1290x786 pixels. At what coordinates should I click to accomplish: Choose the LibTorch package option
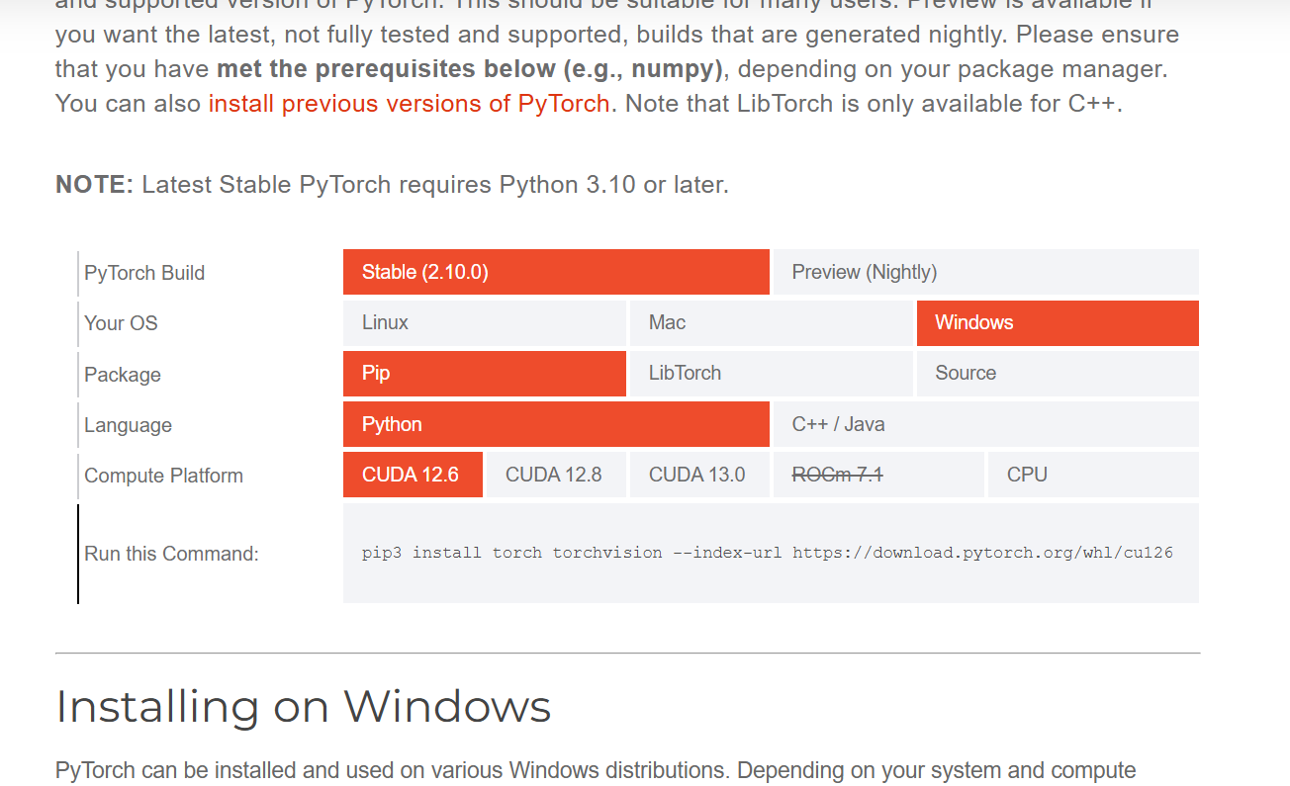tap(772, 373)
